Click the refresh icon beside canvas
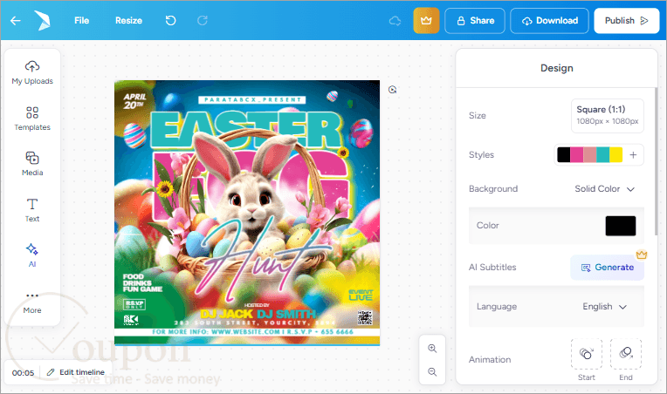Image resolution: width=667 pixels, height=394 pixels. pyautogui.click(x=392, y=90)
